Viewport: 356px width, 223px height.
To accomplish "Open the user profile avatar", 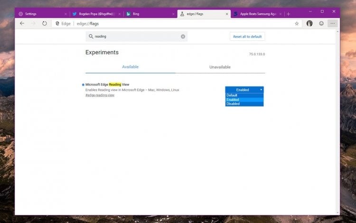I will click(309, 23).
